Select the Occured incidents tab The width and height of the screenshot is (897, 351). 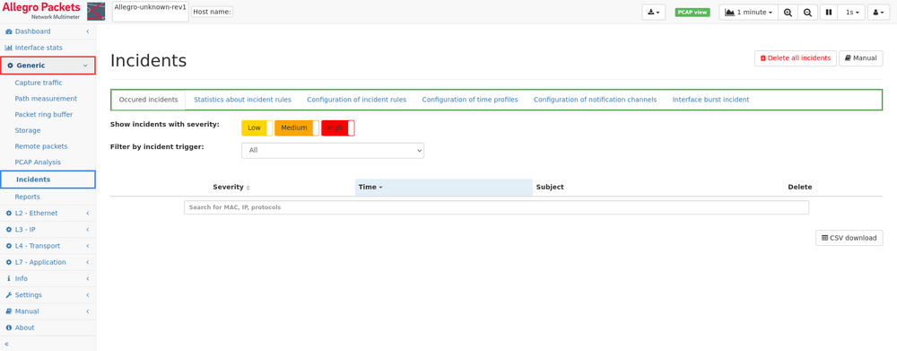tap(148, 100)
